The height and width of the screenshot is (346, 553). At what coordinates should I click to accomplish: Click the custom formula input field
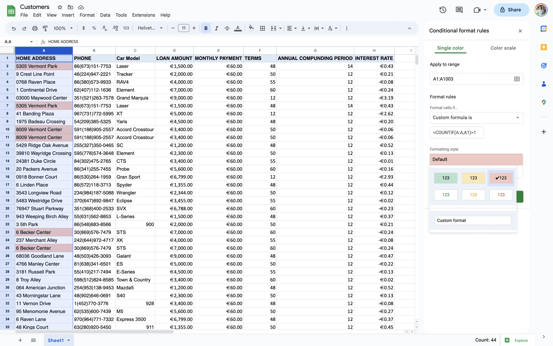[457, 132]
